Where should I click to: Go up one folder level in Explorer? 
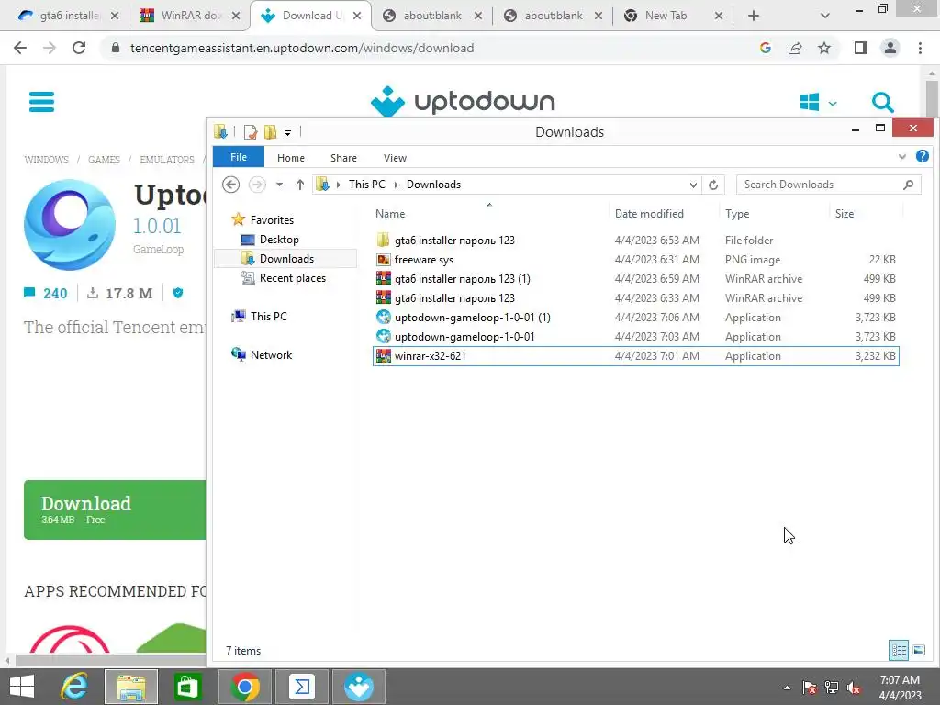coord(300,185)
